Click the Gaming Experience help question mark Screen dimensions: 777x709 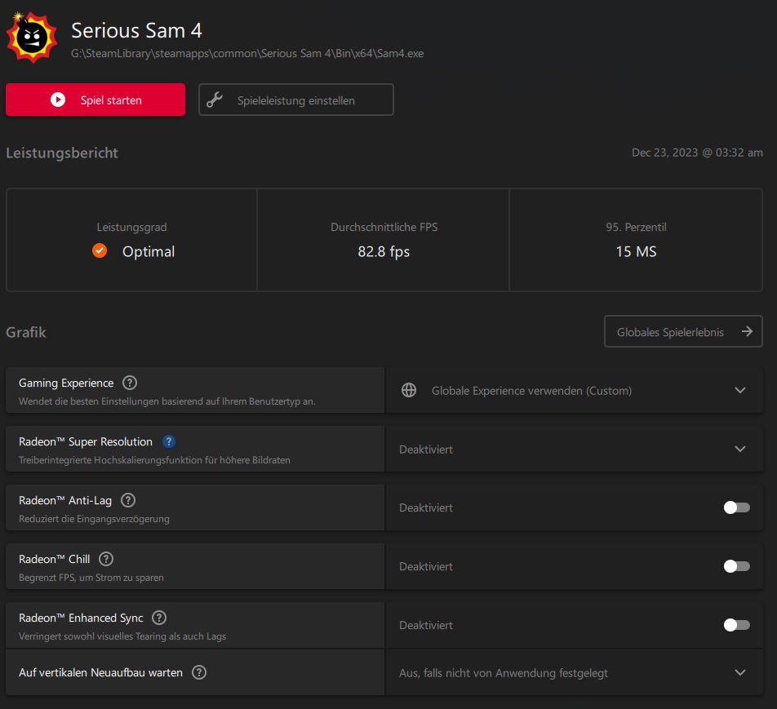click(130, 383)
